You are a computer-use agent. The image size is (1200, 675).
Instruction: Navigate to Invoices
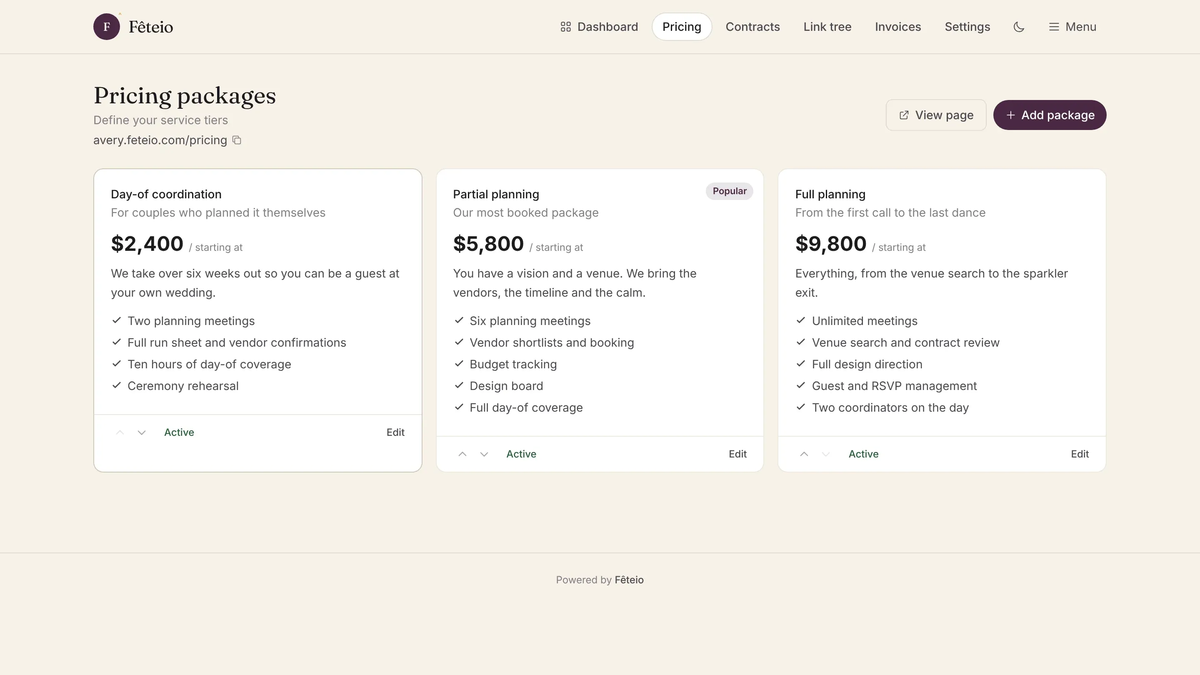(x=897, y=27)
